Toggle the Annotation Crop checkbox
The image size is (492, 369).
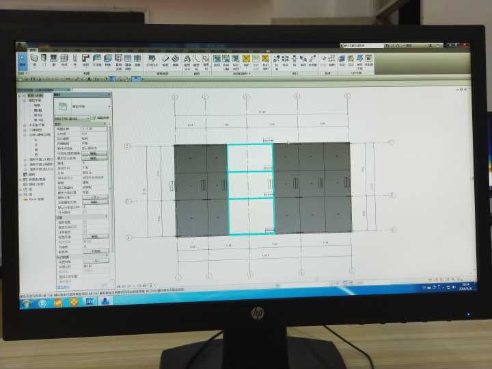85,231
